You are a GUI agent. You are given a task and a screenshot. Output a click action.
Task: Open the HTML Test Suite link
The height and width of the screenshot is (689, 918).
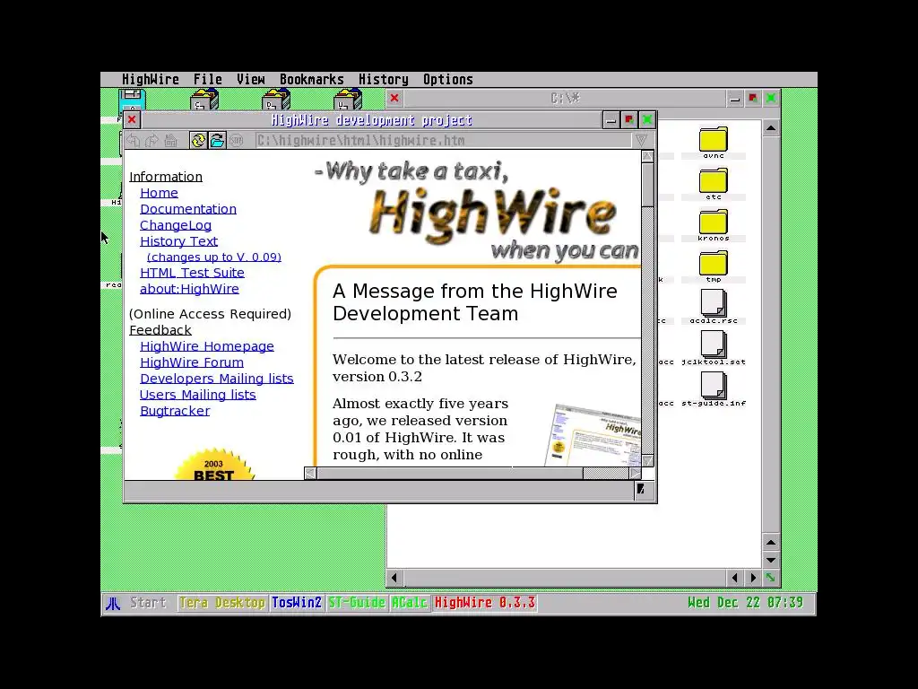[x=192, y=273]
